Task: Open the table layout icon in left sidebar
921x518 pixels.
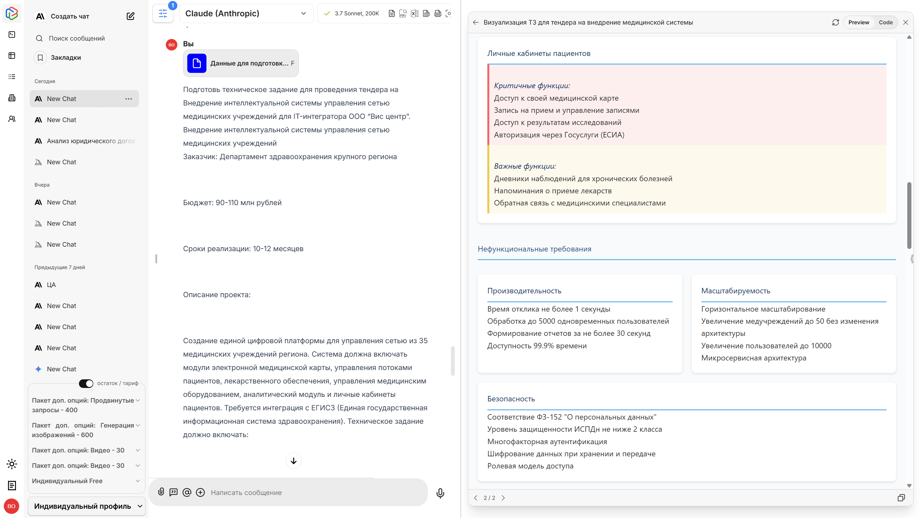Action: click(12, 55)
